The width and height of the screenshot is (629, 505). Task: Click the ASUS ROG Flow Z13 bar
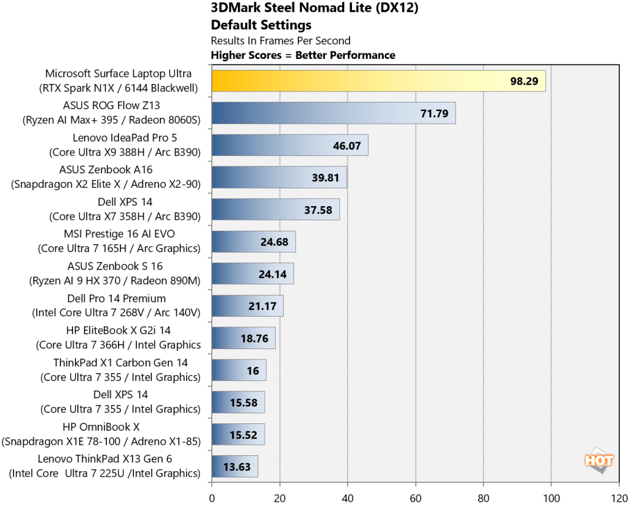tap(334, 113)
